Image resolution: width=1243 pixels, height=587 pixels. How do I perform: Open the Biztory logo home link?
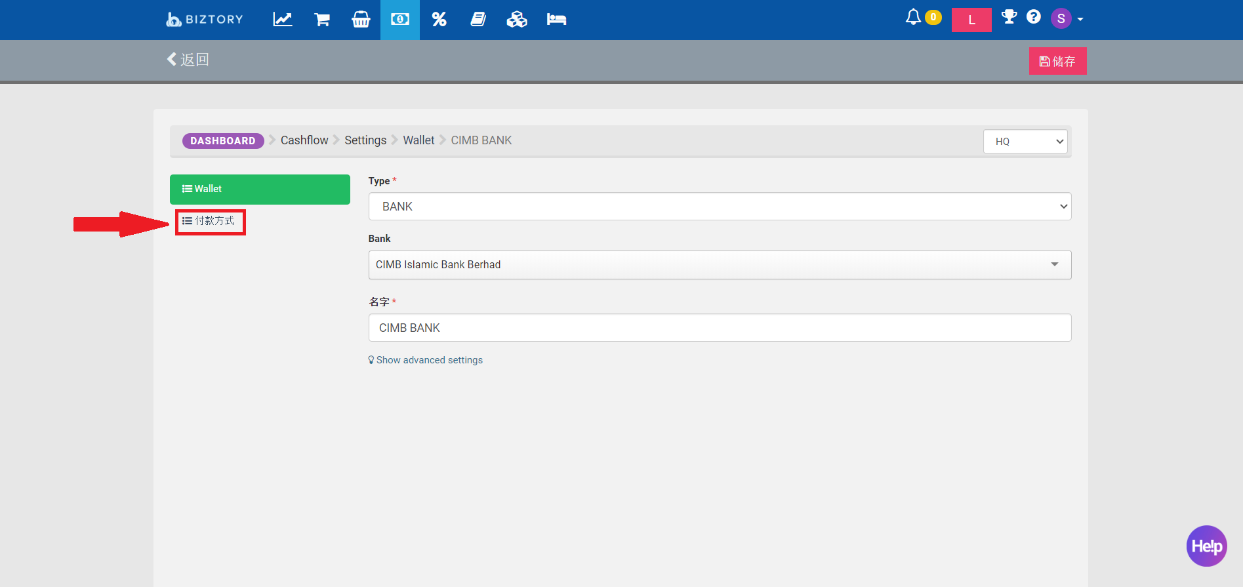click(204, 19)
